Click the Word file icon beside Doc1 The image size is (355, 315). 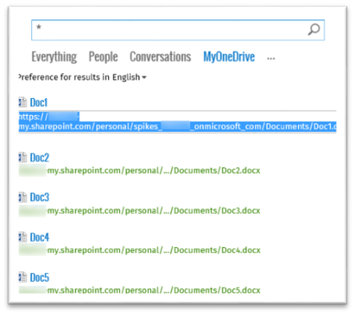[23, 102]
